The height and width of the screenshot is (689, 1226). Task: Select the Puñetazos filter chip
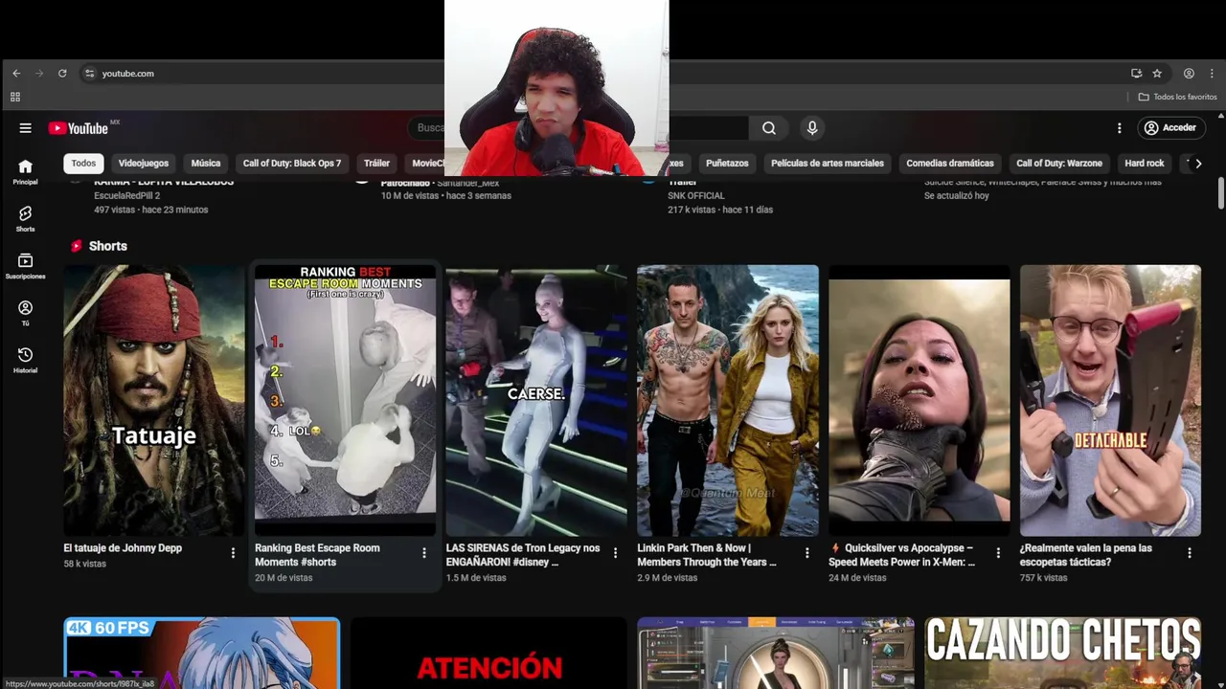click(x=727, y=164)
